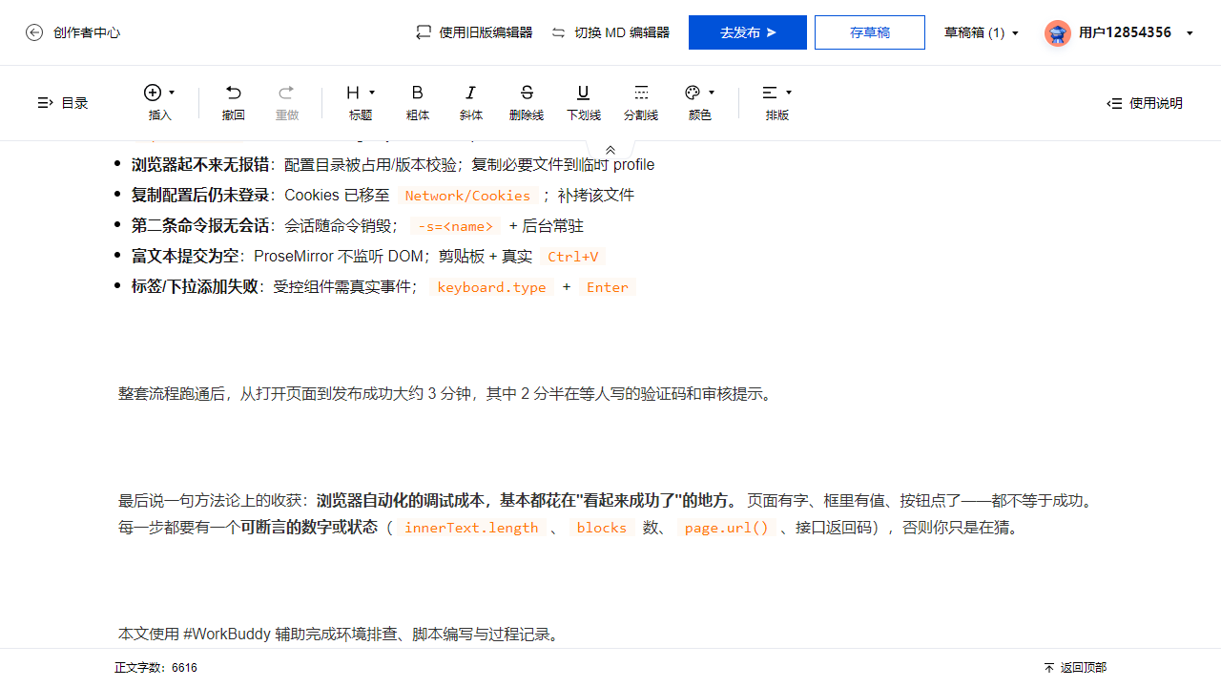
Task: Click the 正文字数 word count
Action: click(x=156, y=668)
